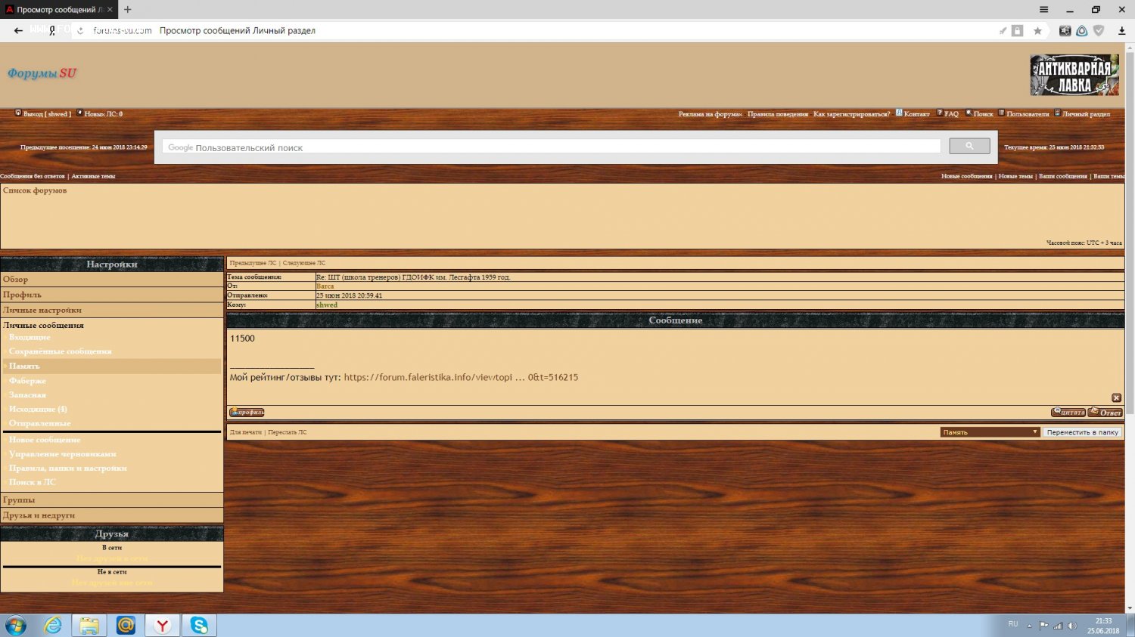
Task: Open the faleristika forum rating link
Action: coord(460,377)
